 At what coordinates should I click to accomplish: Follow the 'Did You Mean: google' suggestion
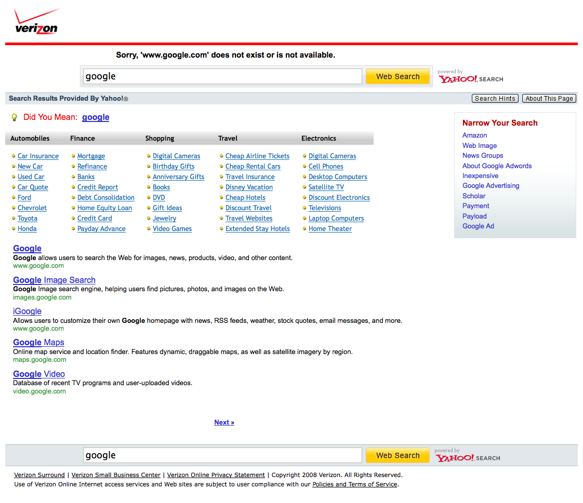(x=96, y=117)
